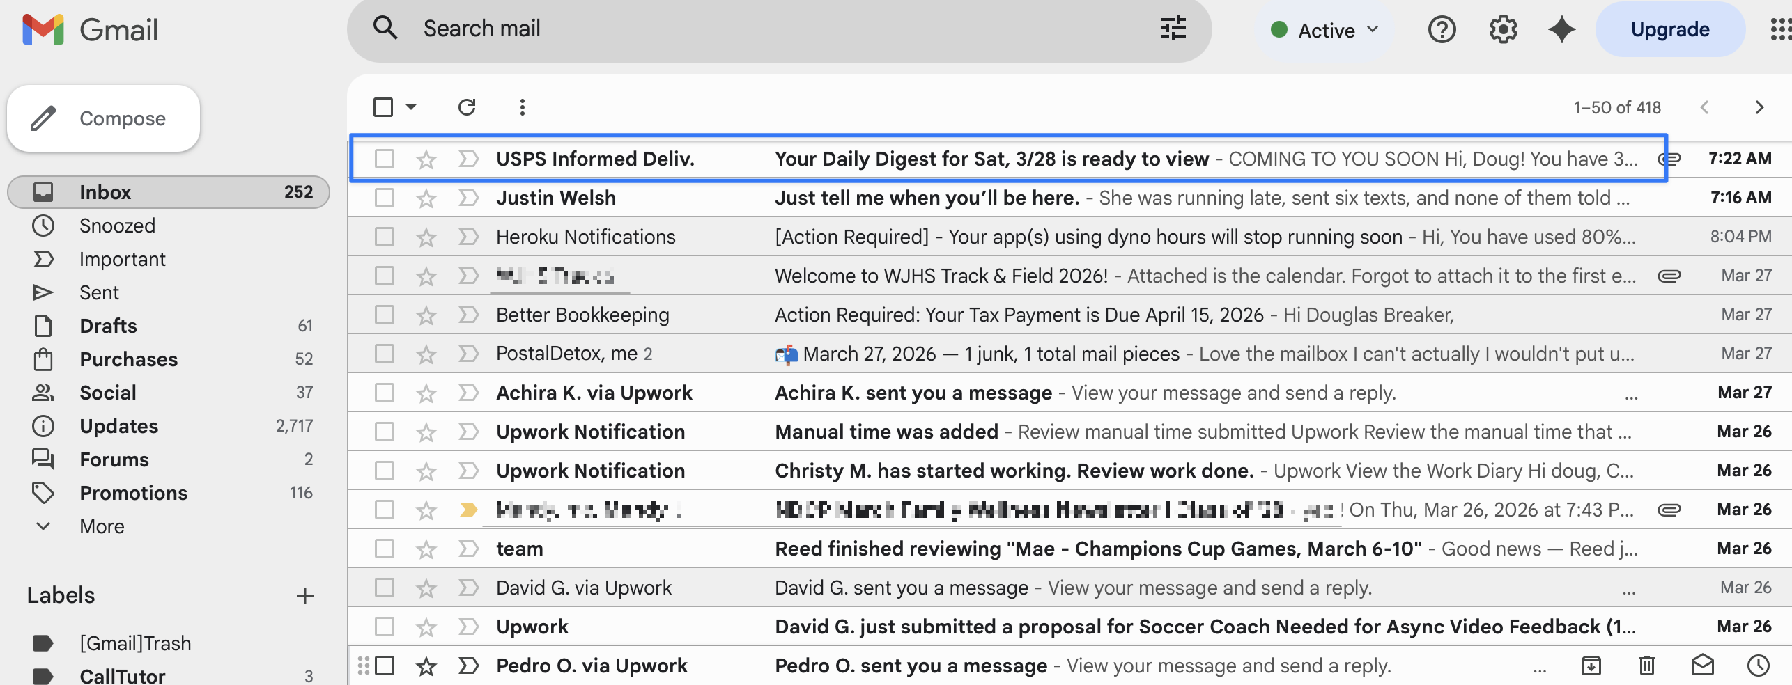Click the Upgrade button
This screenshot has height=685, width=1792.
tap(1669, 29)
